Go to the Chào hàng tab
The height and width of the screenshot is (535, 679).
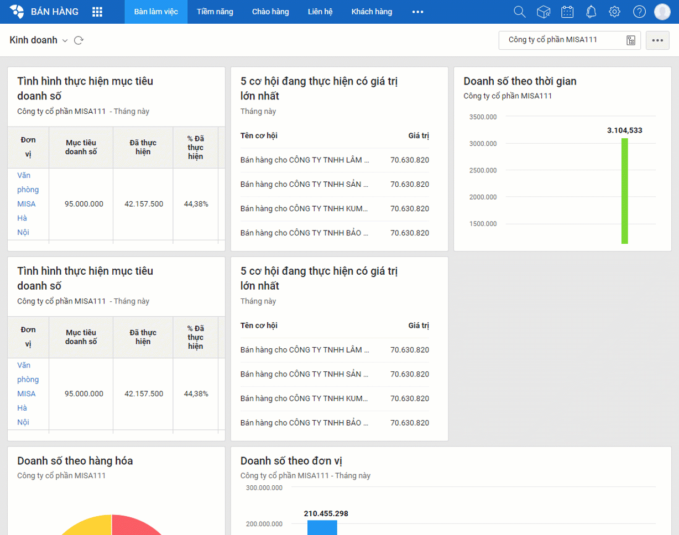[x=270, y=12]
